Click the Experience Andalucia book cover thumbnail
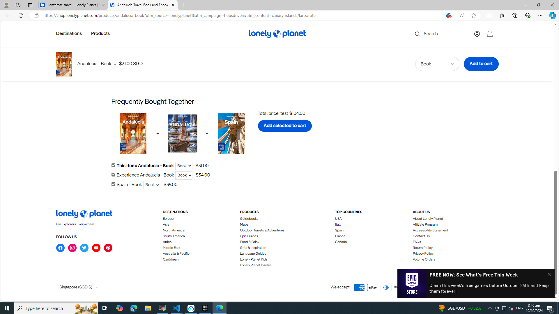Screen dimensions: 559x314 (x=182, y=133)
